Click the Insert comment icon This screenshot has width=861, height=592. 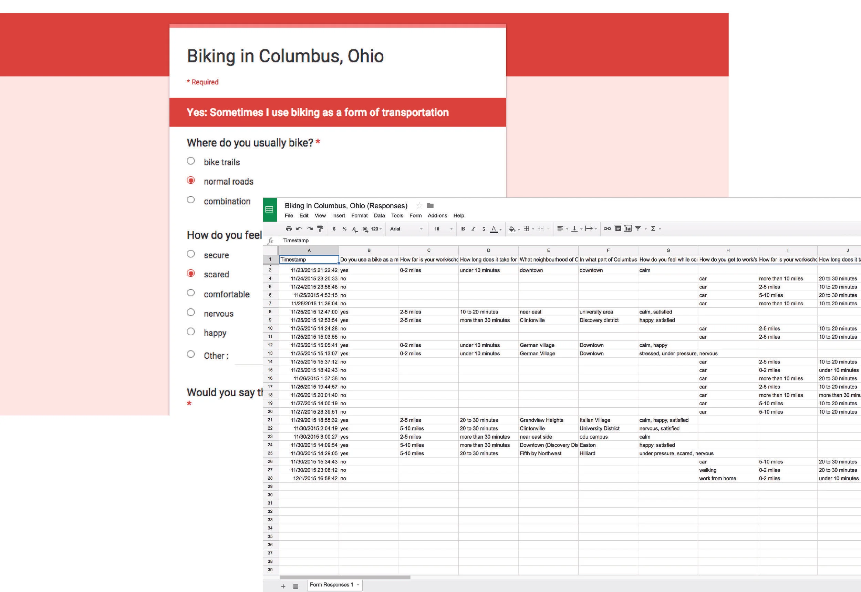tap(618, 229)
